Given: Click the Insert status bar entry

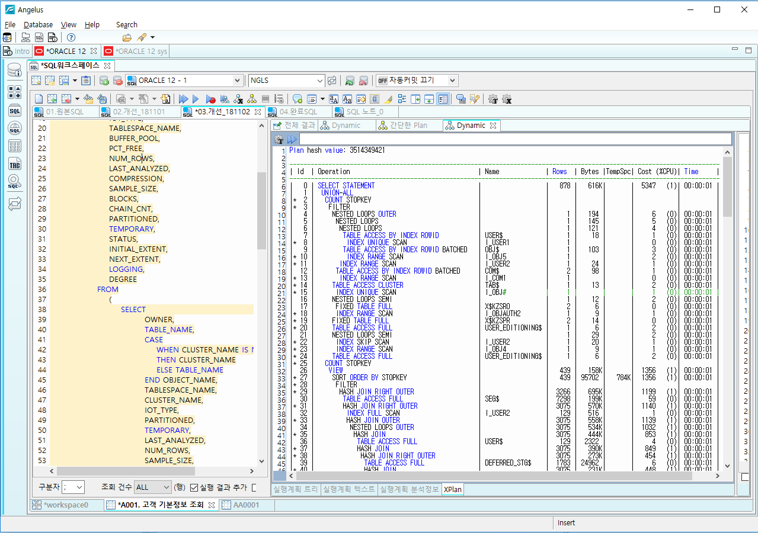Looking at the screenshot, I should click(x=566, y=523).
